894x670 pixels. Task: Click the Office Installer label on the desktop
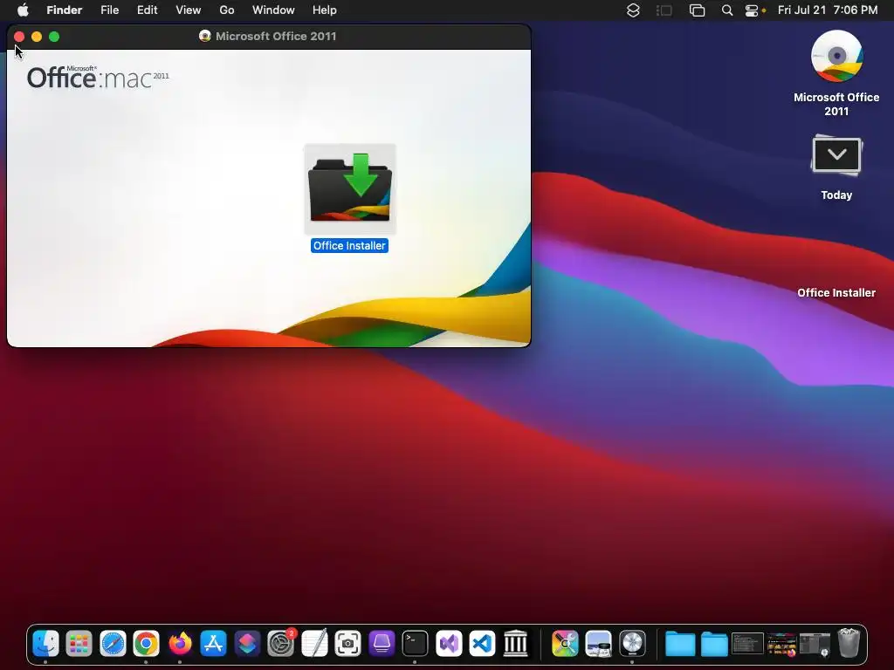point(836,293)
